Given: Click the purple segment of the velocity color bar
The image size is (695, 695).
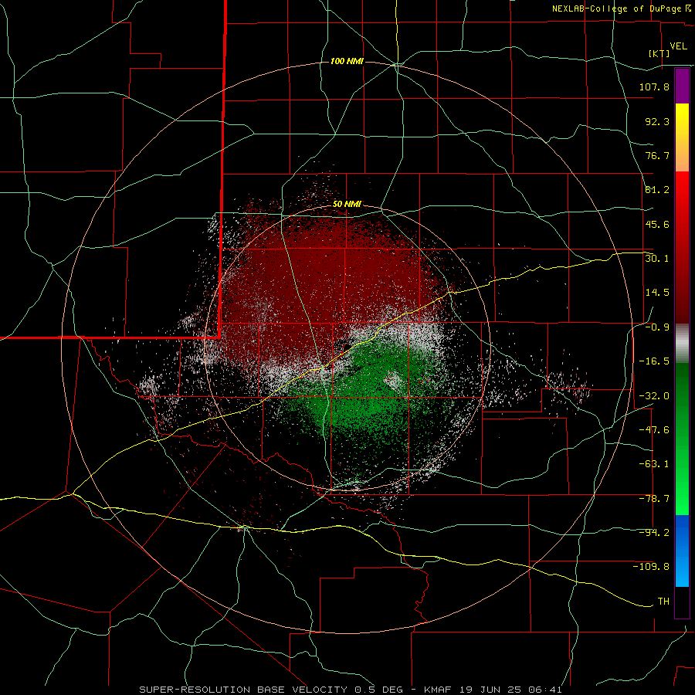Looking at the screenshot, I should (x=682, y=86).
